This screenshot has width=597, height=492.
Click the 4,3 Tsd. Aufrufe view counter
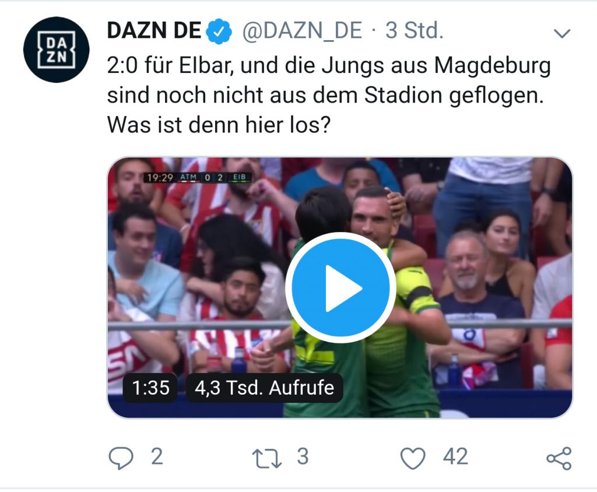pos(264,388)
